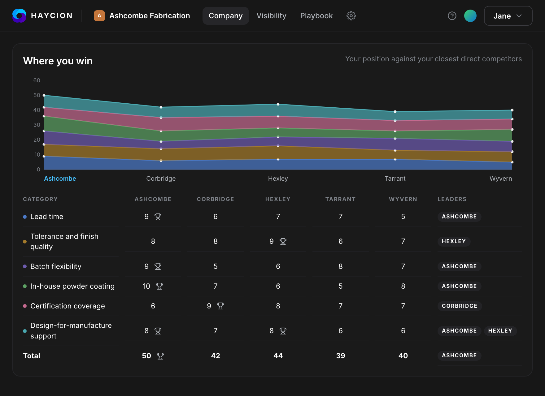Switch to the Visibility tab
545x396 pixels.
(271, 16)
